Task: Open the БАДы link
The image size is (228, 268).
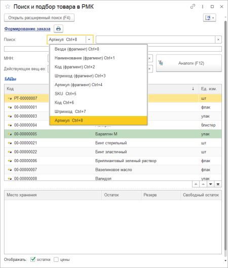Action: (10, 79)
